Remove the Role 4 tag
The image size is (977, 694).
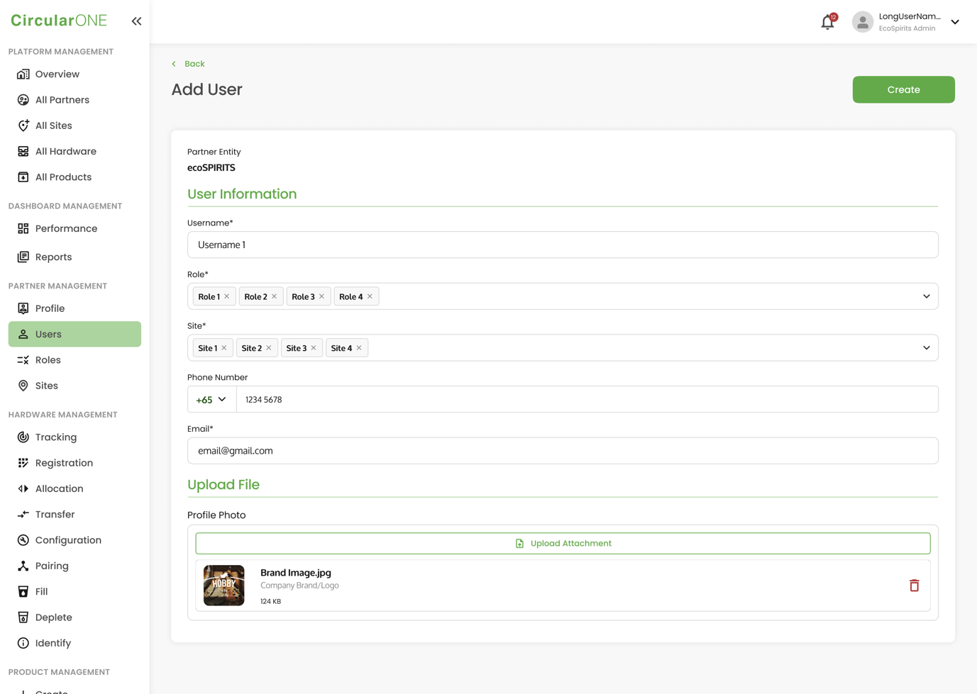point(370,296)
